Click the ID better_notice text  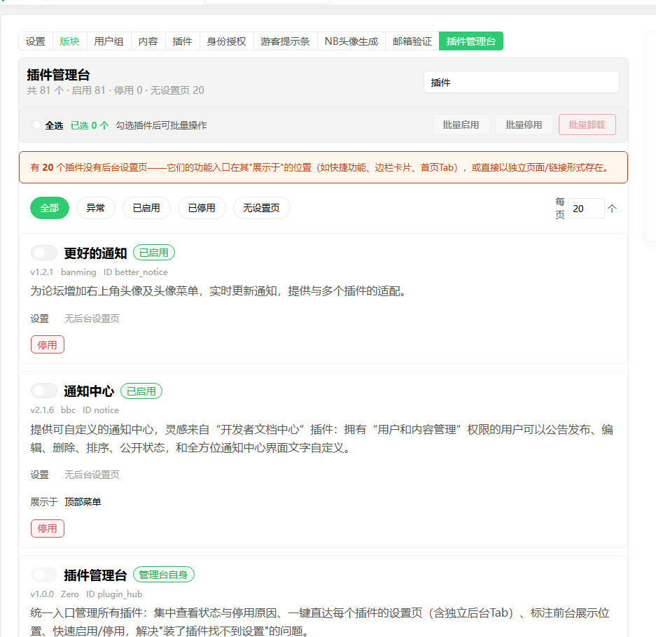pos(136,272)
